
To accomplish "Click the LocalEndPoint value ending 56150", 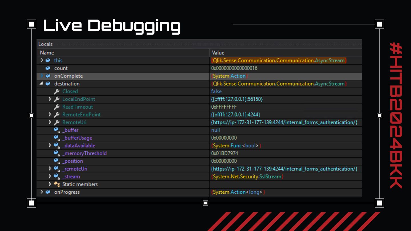I will [237, 99].
